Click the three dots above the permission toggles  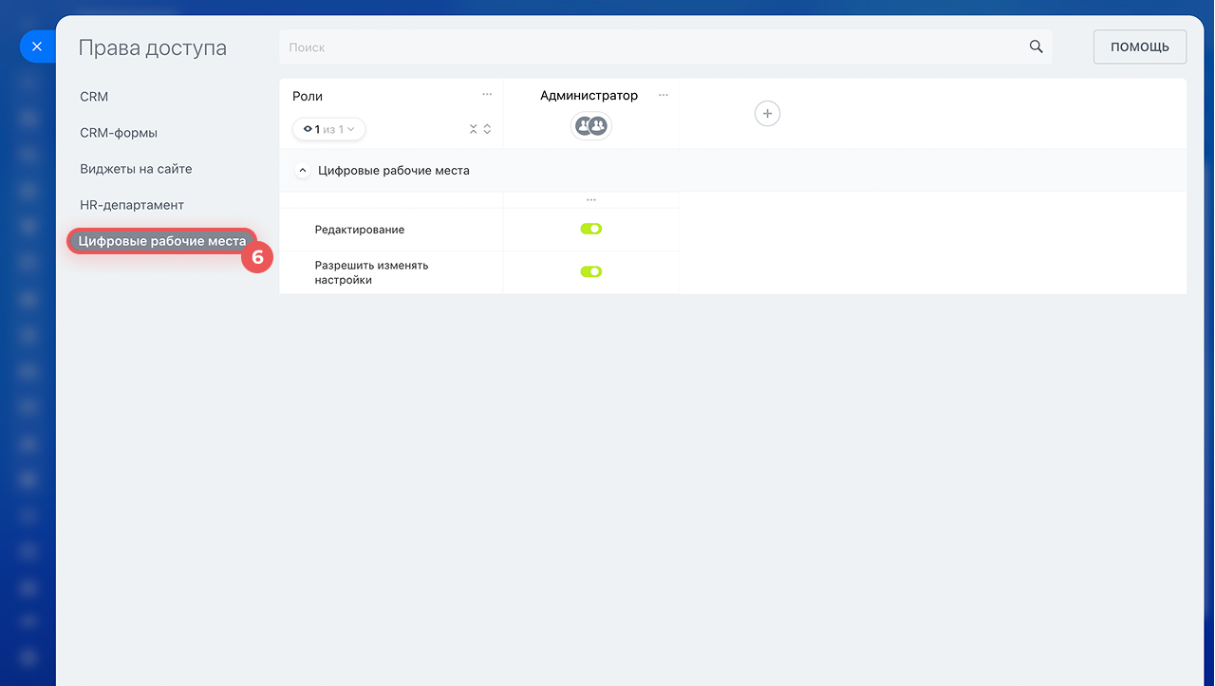pos(590,200)
